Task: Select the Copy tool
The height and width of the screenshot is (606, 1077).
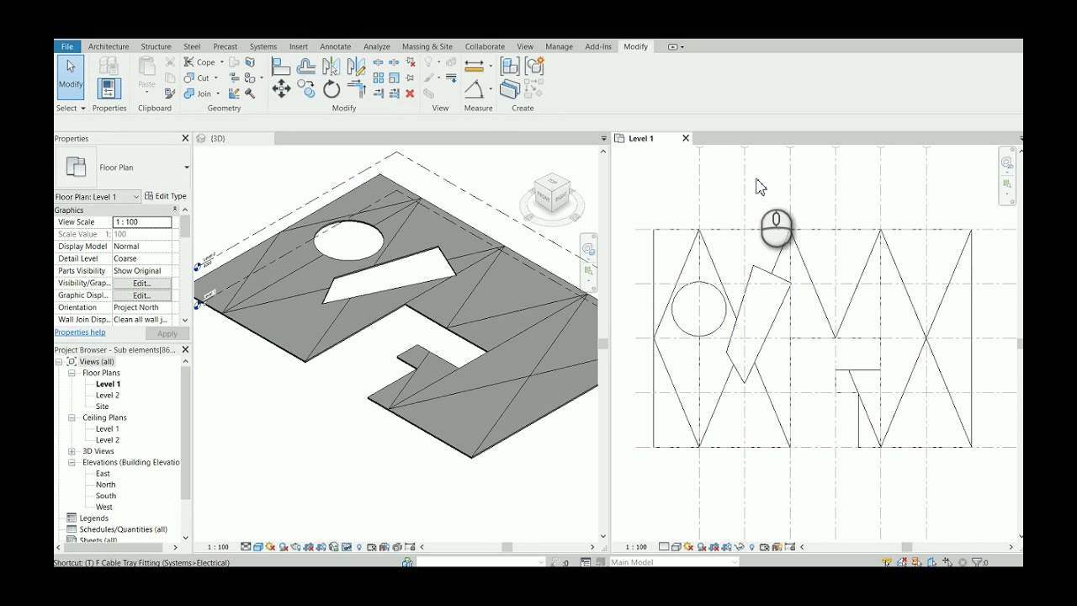Action: click(306, 89)
